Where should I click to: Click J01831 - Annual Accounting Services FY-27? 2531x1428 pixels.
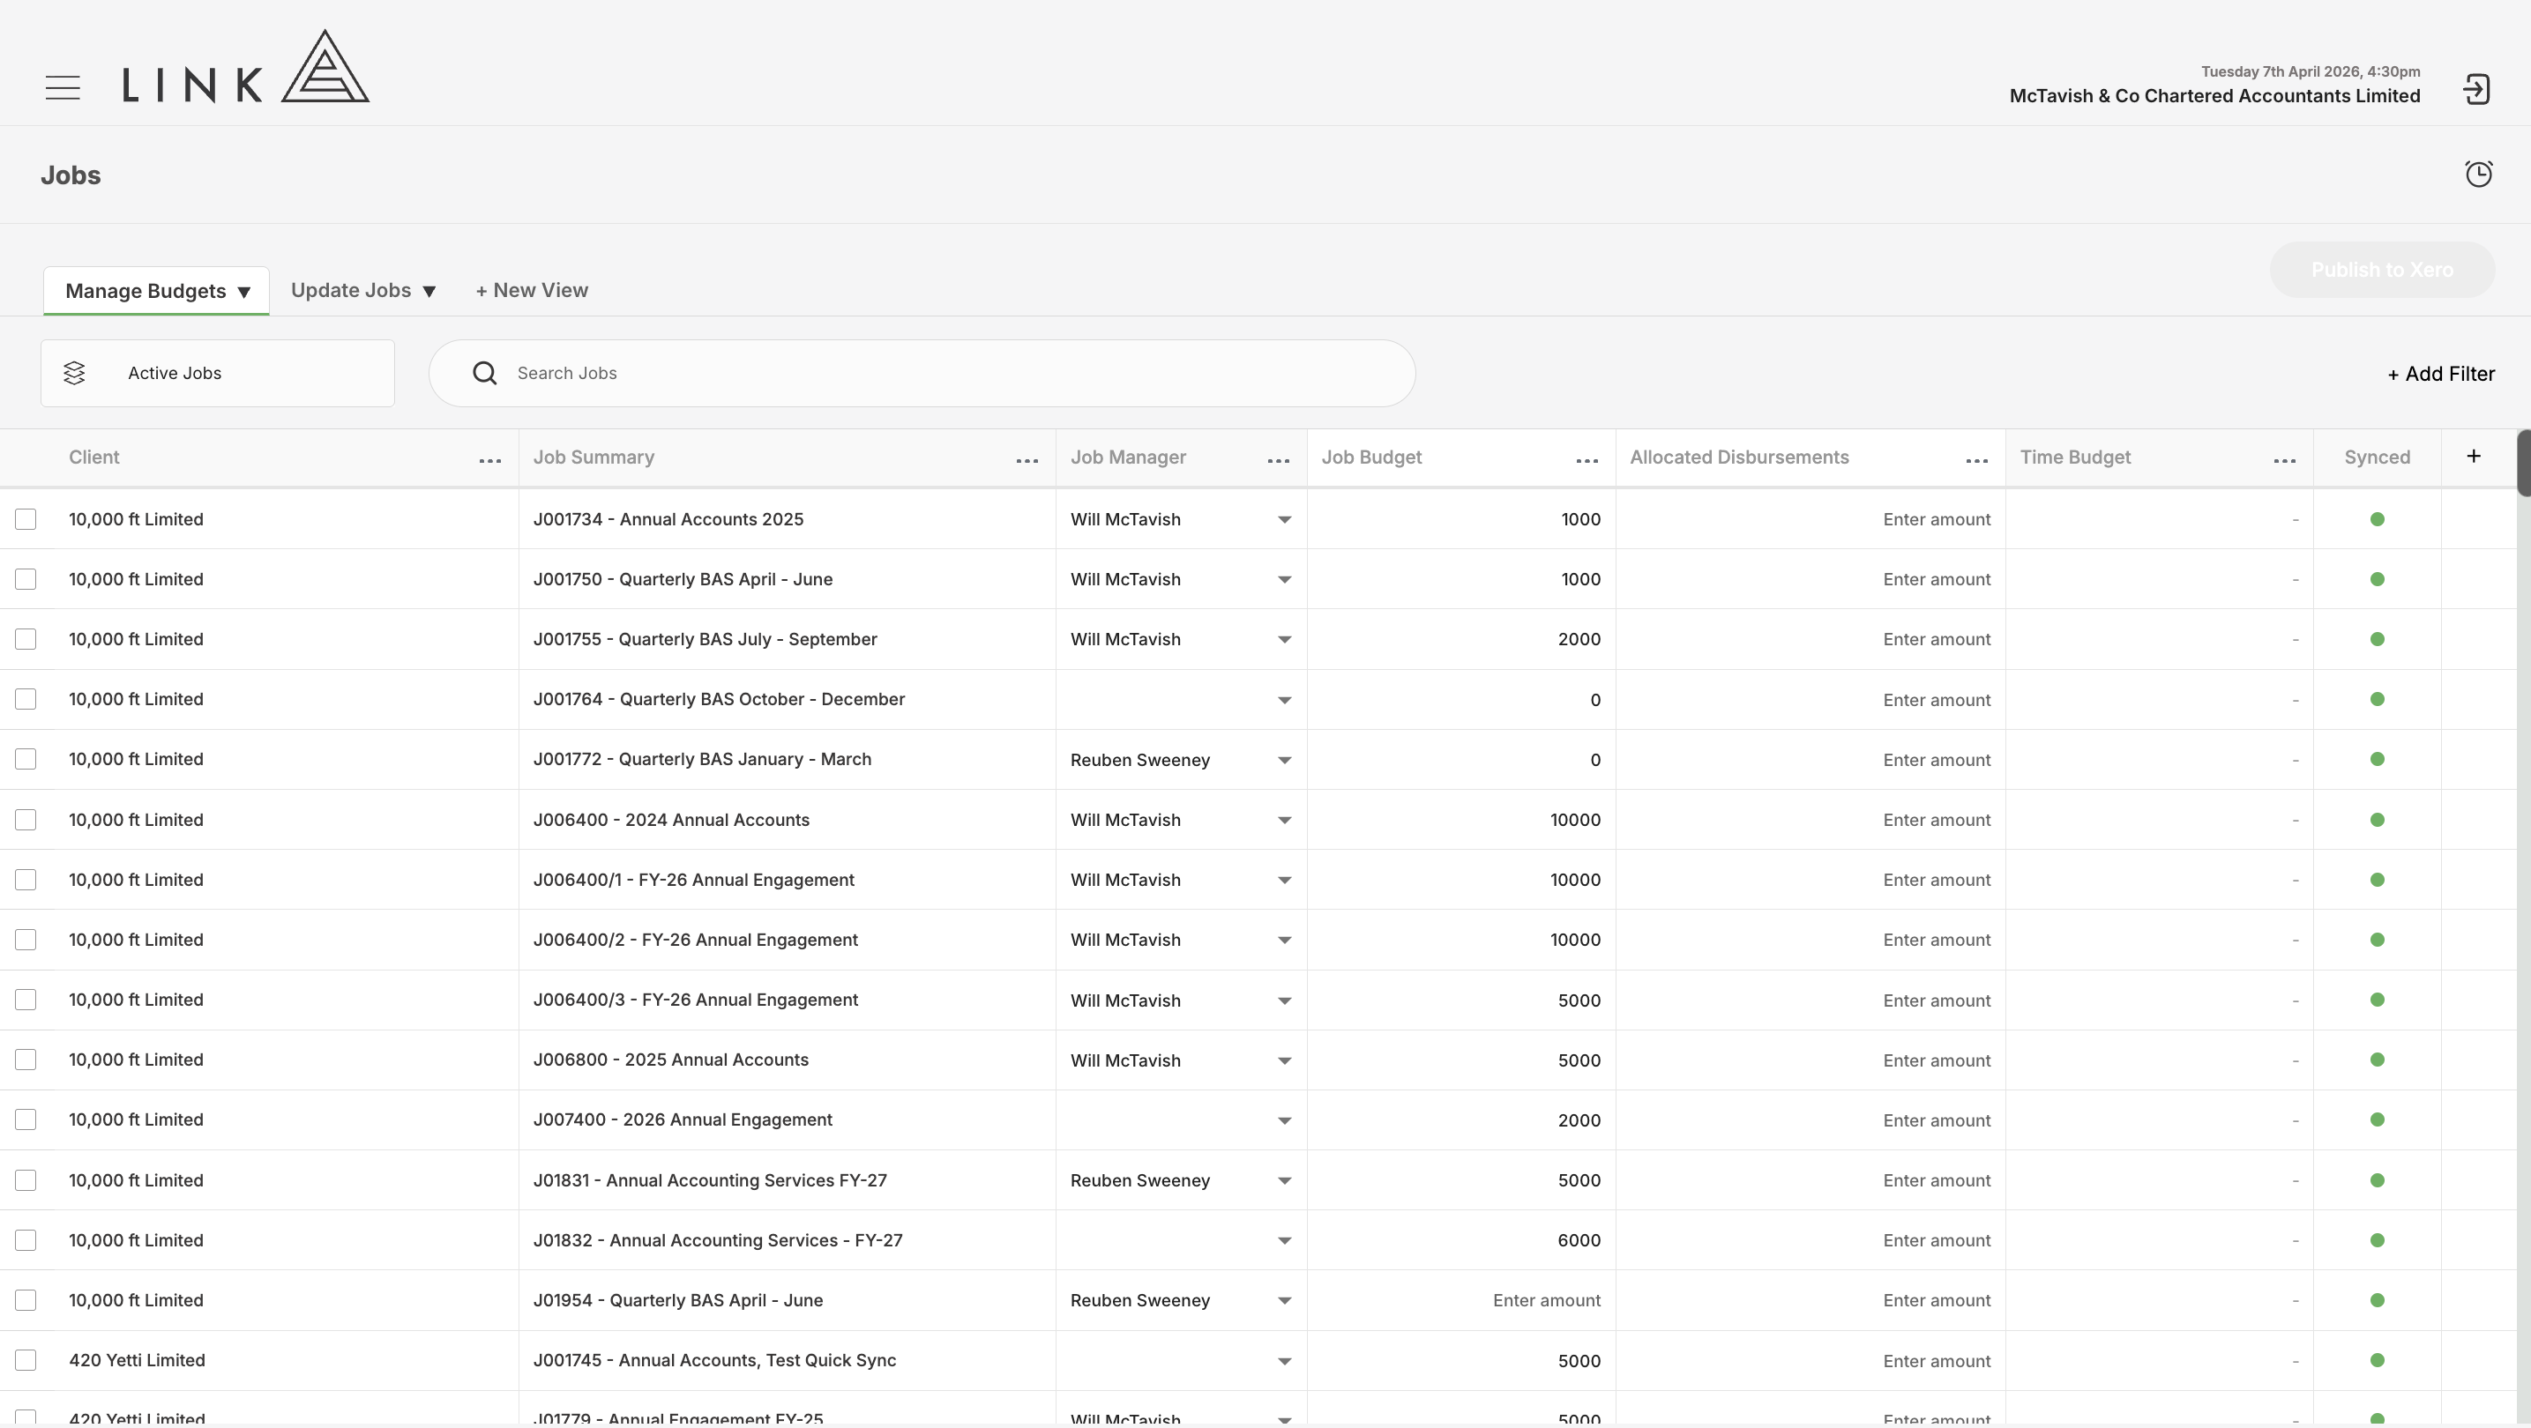click(709, 1180)
